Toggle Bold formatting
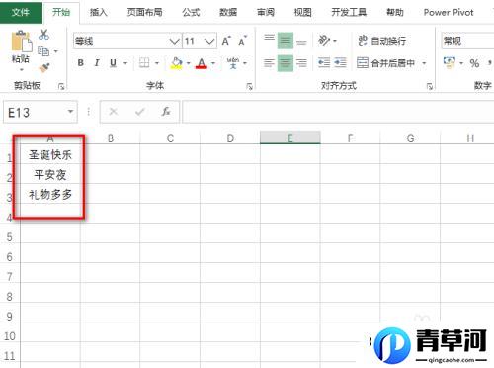This screenshot has width=494, height=368. click(x=81, y=62)
